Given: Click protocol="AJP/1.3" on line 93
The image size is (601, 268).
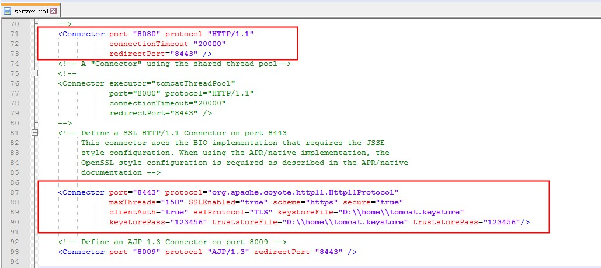Looking at the screenshot, I should [x=207, y=252].
